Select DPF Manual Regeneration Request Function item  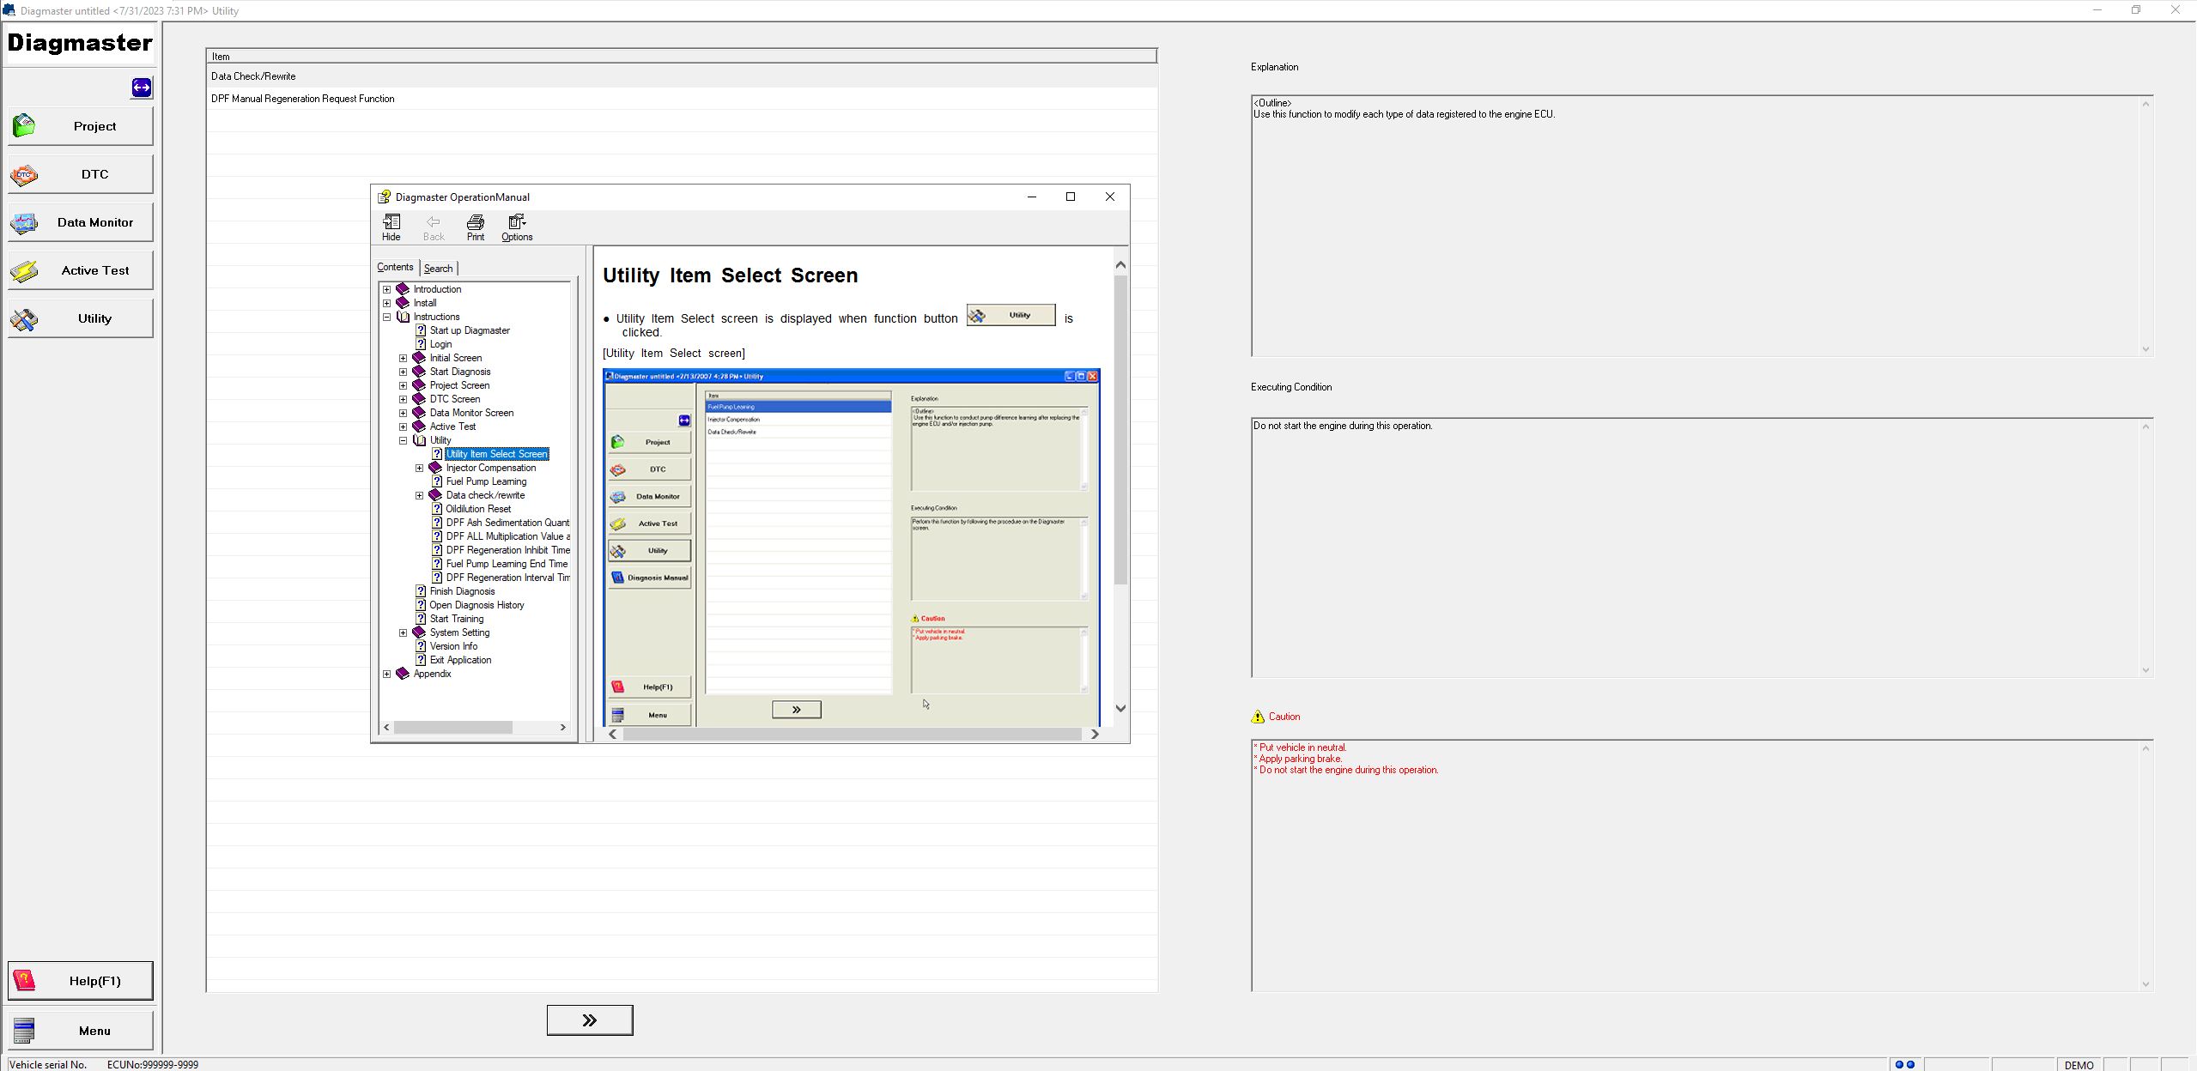coord(303,99)
